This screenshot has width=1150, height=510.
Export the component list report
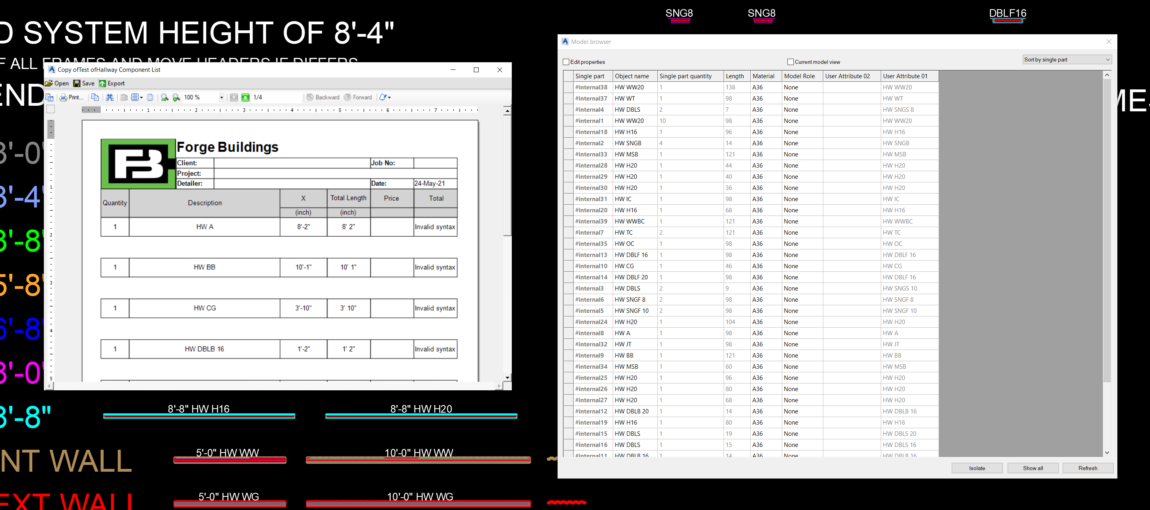112,83
